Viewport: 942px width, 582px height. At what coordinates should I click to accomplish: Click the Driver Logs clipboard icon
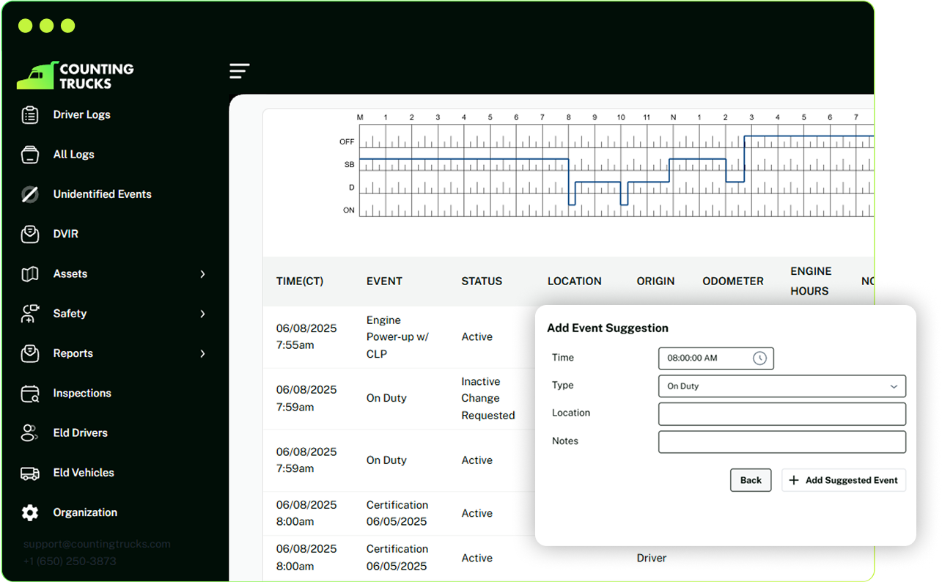click(30, 115)
